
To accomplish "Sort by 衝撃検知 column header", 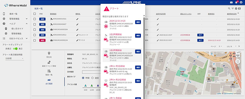I will tap(211, 14).
